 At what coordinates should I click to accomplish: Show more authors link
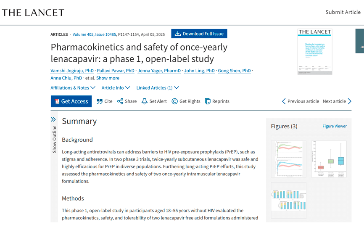(x=108, y=78)
